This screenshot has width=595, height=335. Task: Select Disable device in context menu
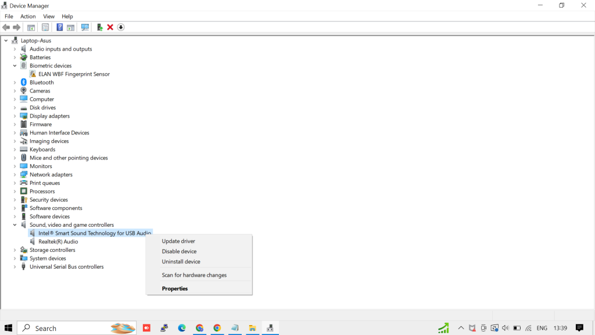[179, 252]
